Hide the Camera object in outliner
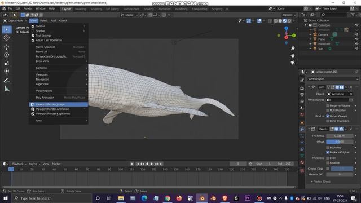This screenshot has width=361, height=203. (x=356, y=34)
